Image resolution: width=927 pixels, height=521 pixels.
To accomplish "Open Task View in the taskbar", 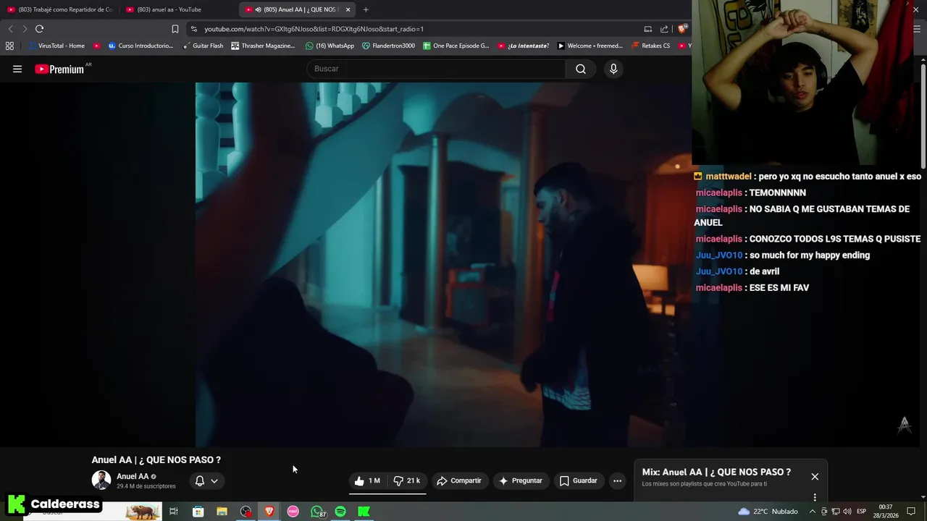I will coord(174,512).
